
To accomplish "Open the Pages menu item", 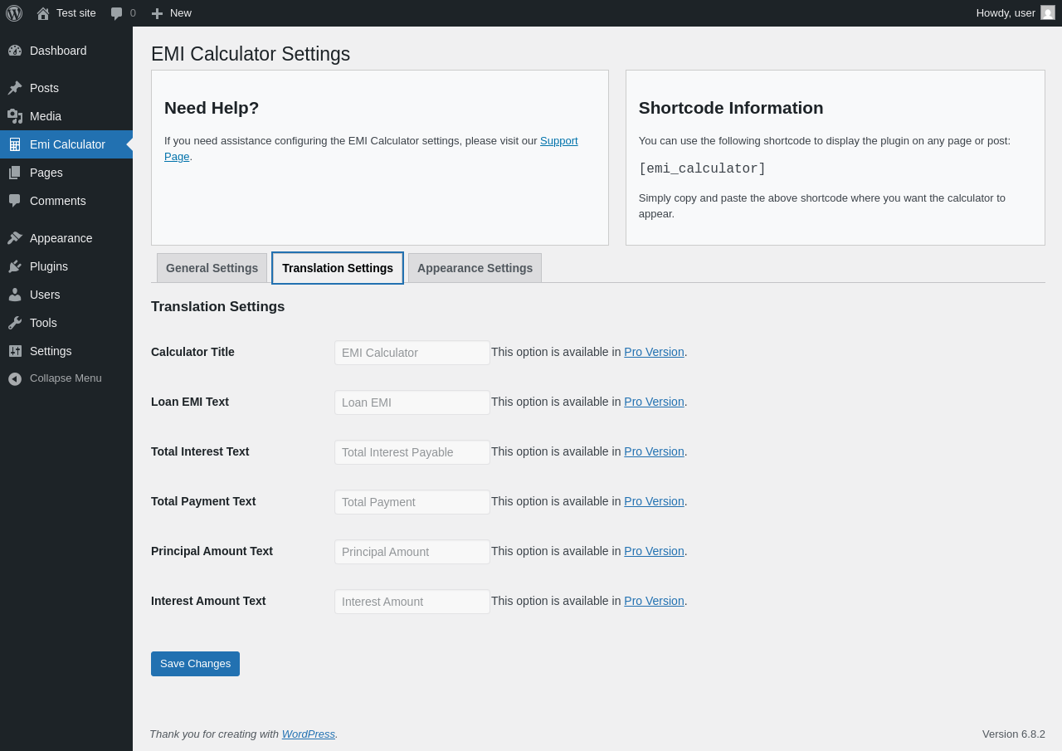I will (66, 173).
